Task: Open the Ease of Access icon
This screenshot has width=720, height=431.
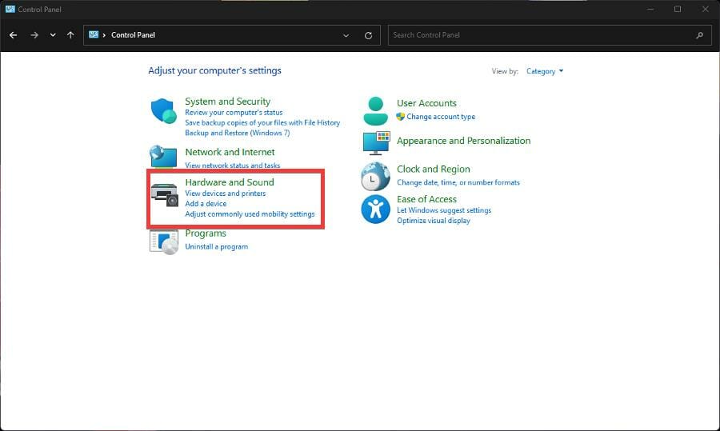Action: tap(375, 210)
